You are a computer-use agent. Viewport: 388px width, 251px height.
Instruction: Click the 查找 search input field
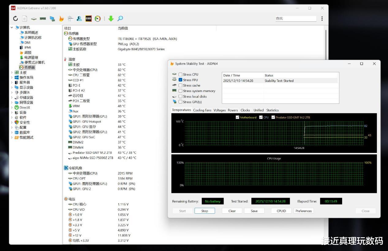pyautogui.click(x=296, y=19)
